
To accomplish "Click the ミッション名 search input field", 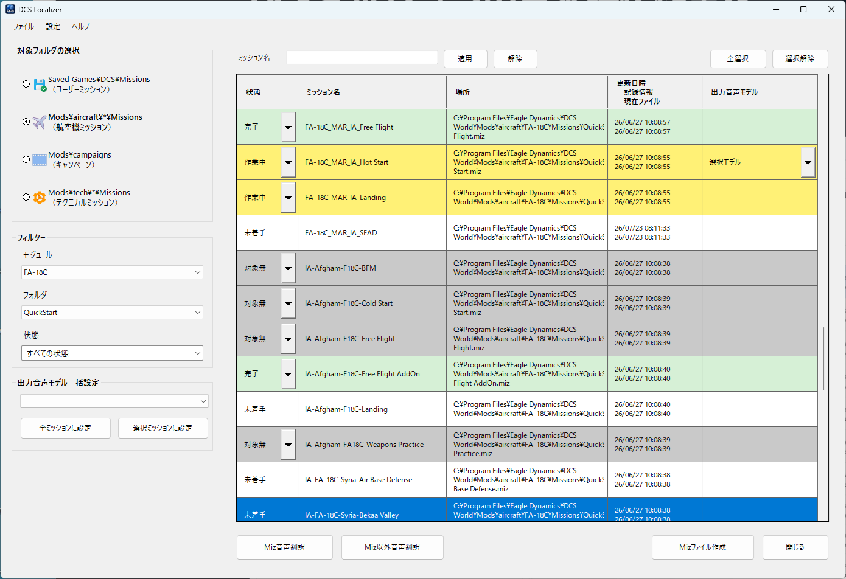I will tap(362, 58).
